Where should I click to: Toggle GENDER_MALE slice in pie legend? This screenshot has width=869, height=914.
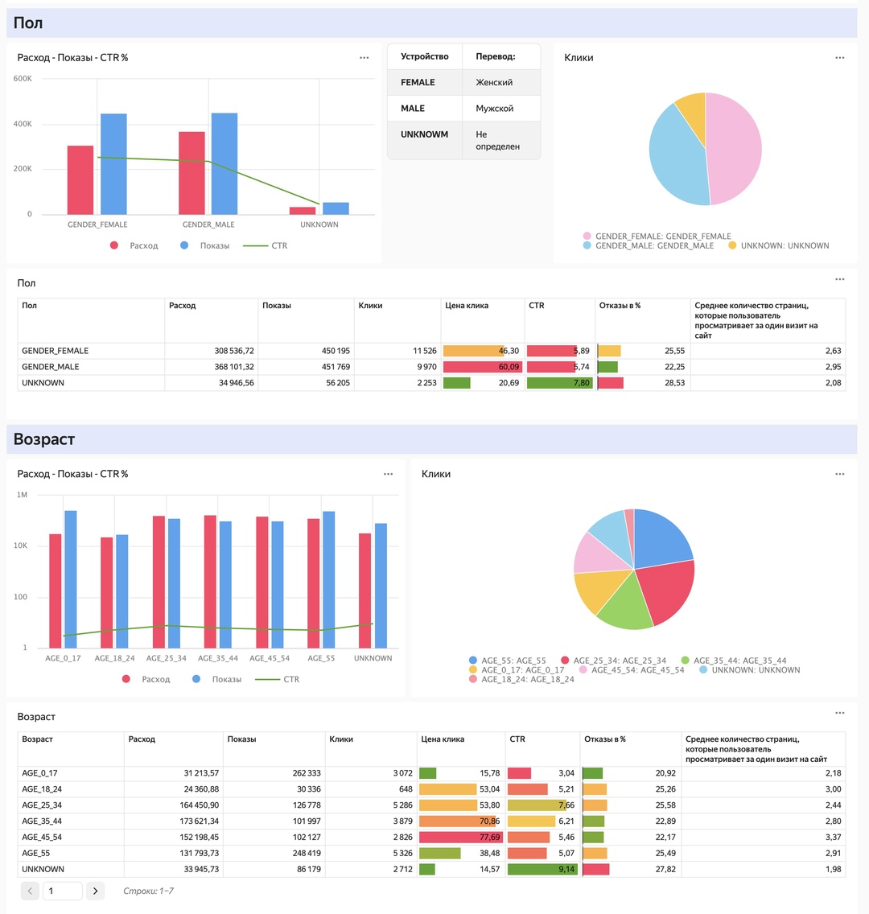(x=648, y=245)
